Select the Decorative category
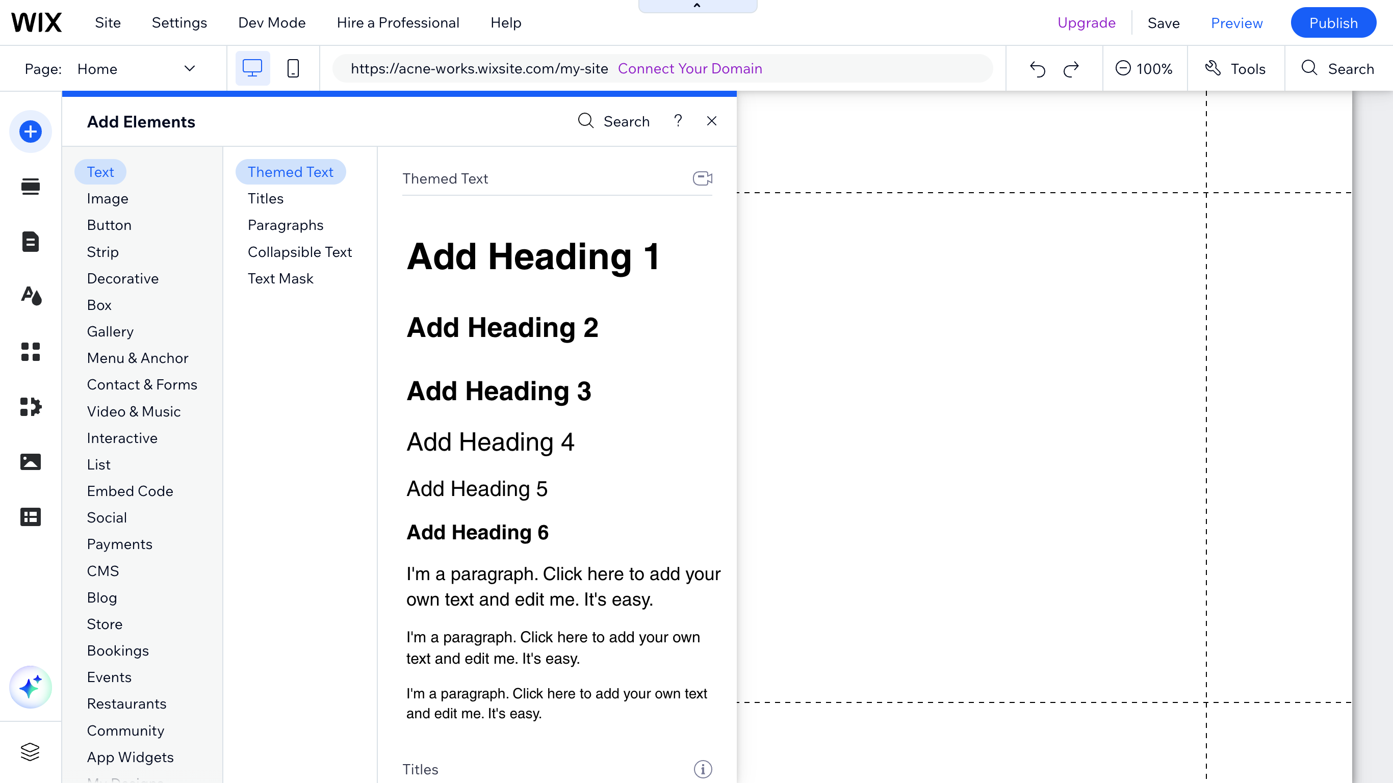Screen dimensions: 1393x783 (122, 278)
